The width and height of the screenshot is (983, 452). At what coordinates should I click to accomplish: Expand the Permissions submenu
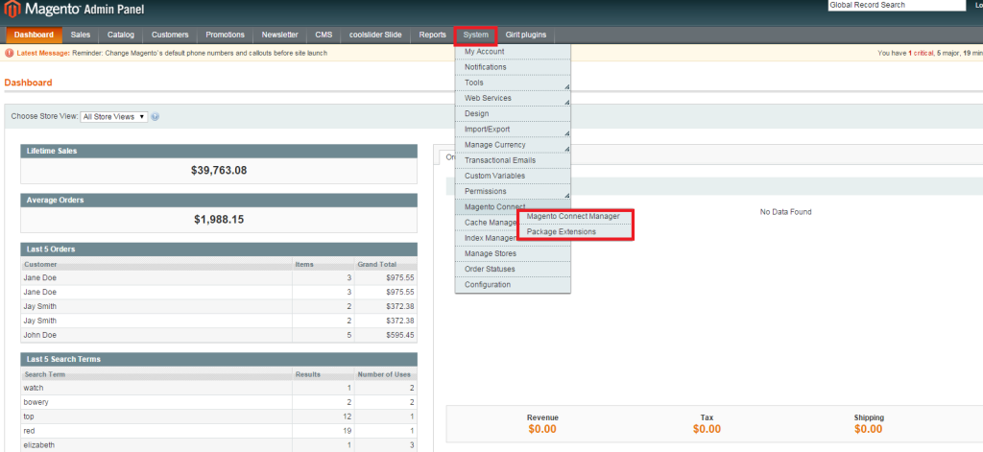click(513, 191)
